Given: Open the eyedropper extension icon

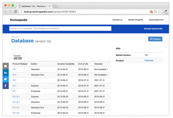Looking at the screenshot, I should point(165,12).
